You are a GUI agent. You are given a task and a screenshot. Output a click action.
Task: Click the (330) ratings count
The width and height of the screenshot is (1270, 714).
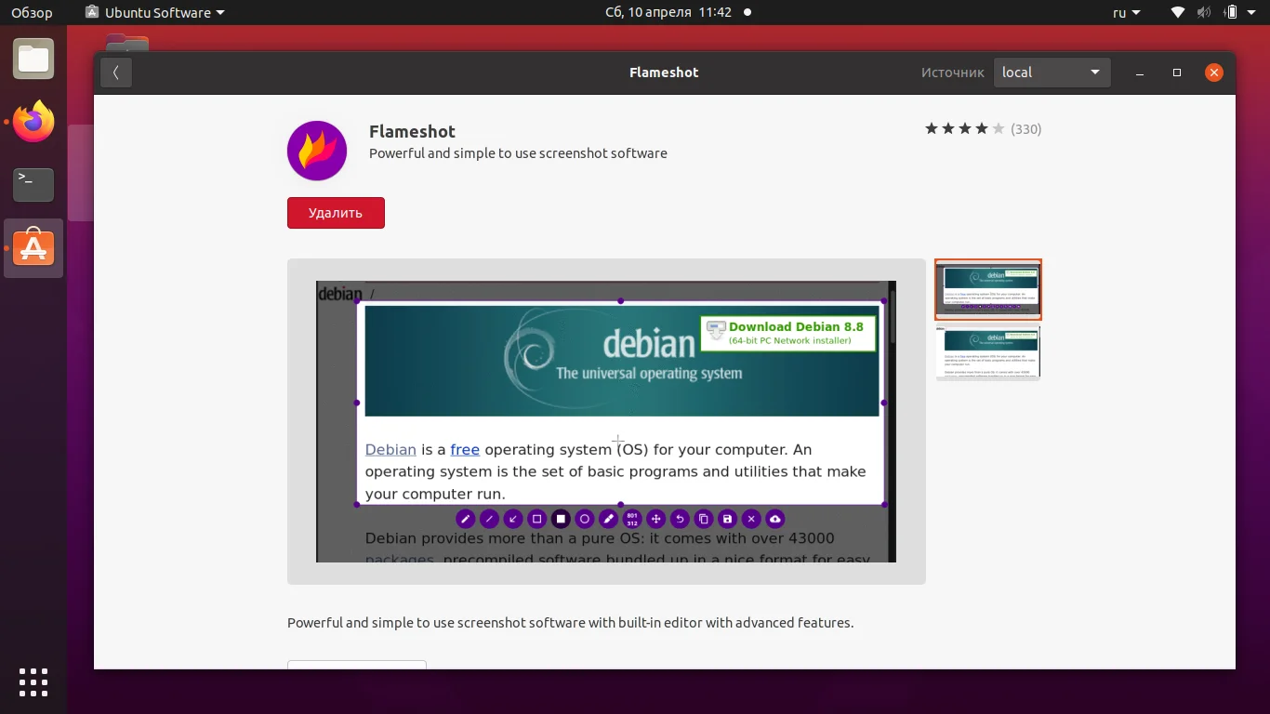[1025, 129]
